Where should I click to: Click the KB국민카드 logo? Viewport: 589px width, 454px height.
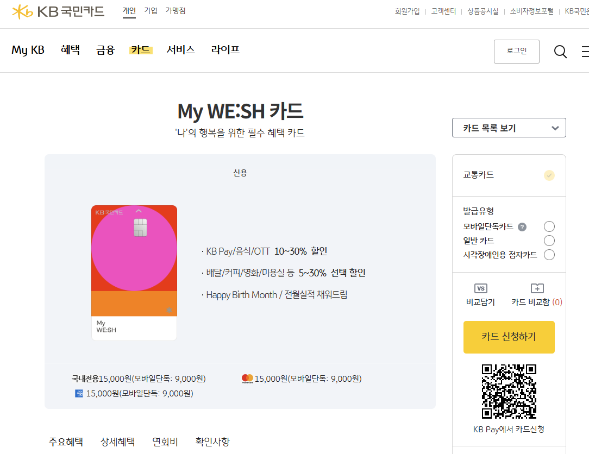(58, 11)
